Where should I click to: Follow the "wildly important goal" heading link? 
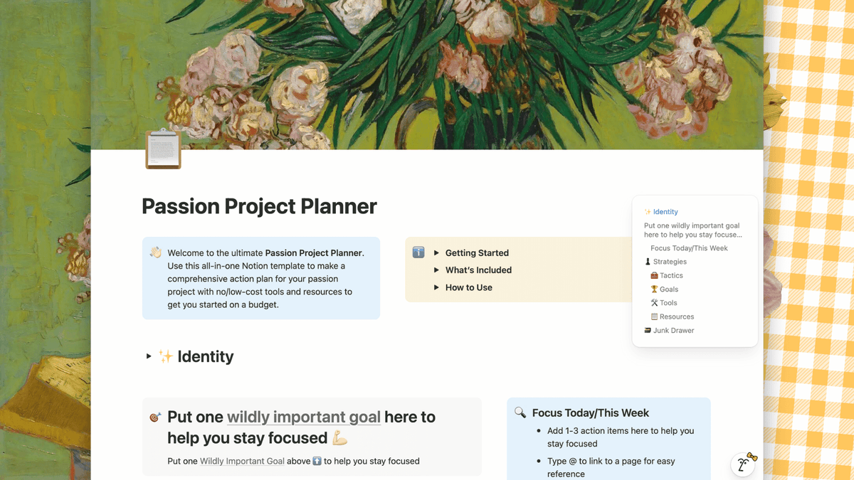303,417
